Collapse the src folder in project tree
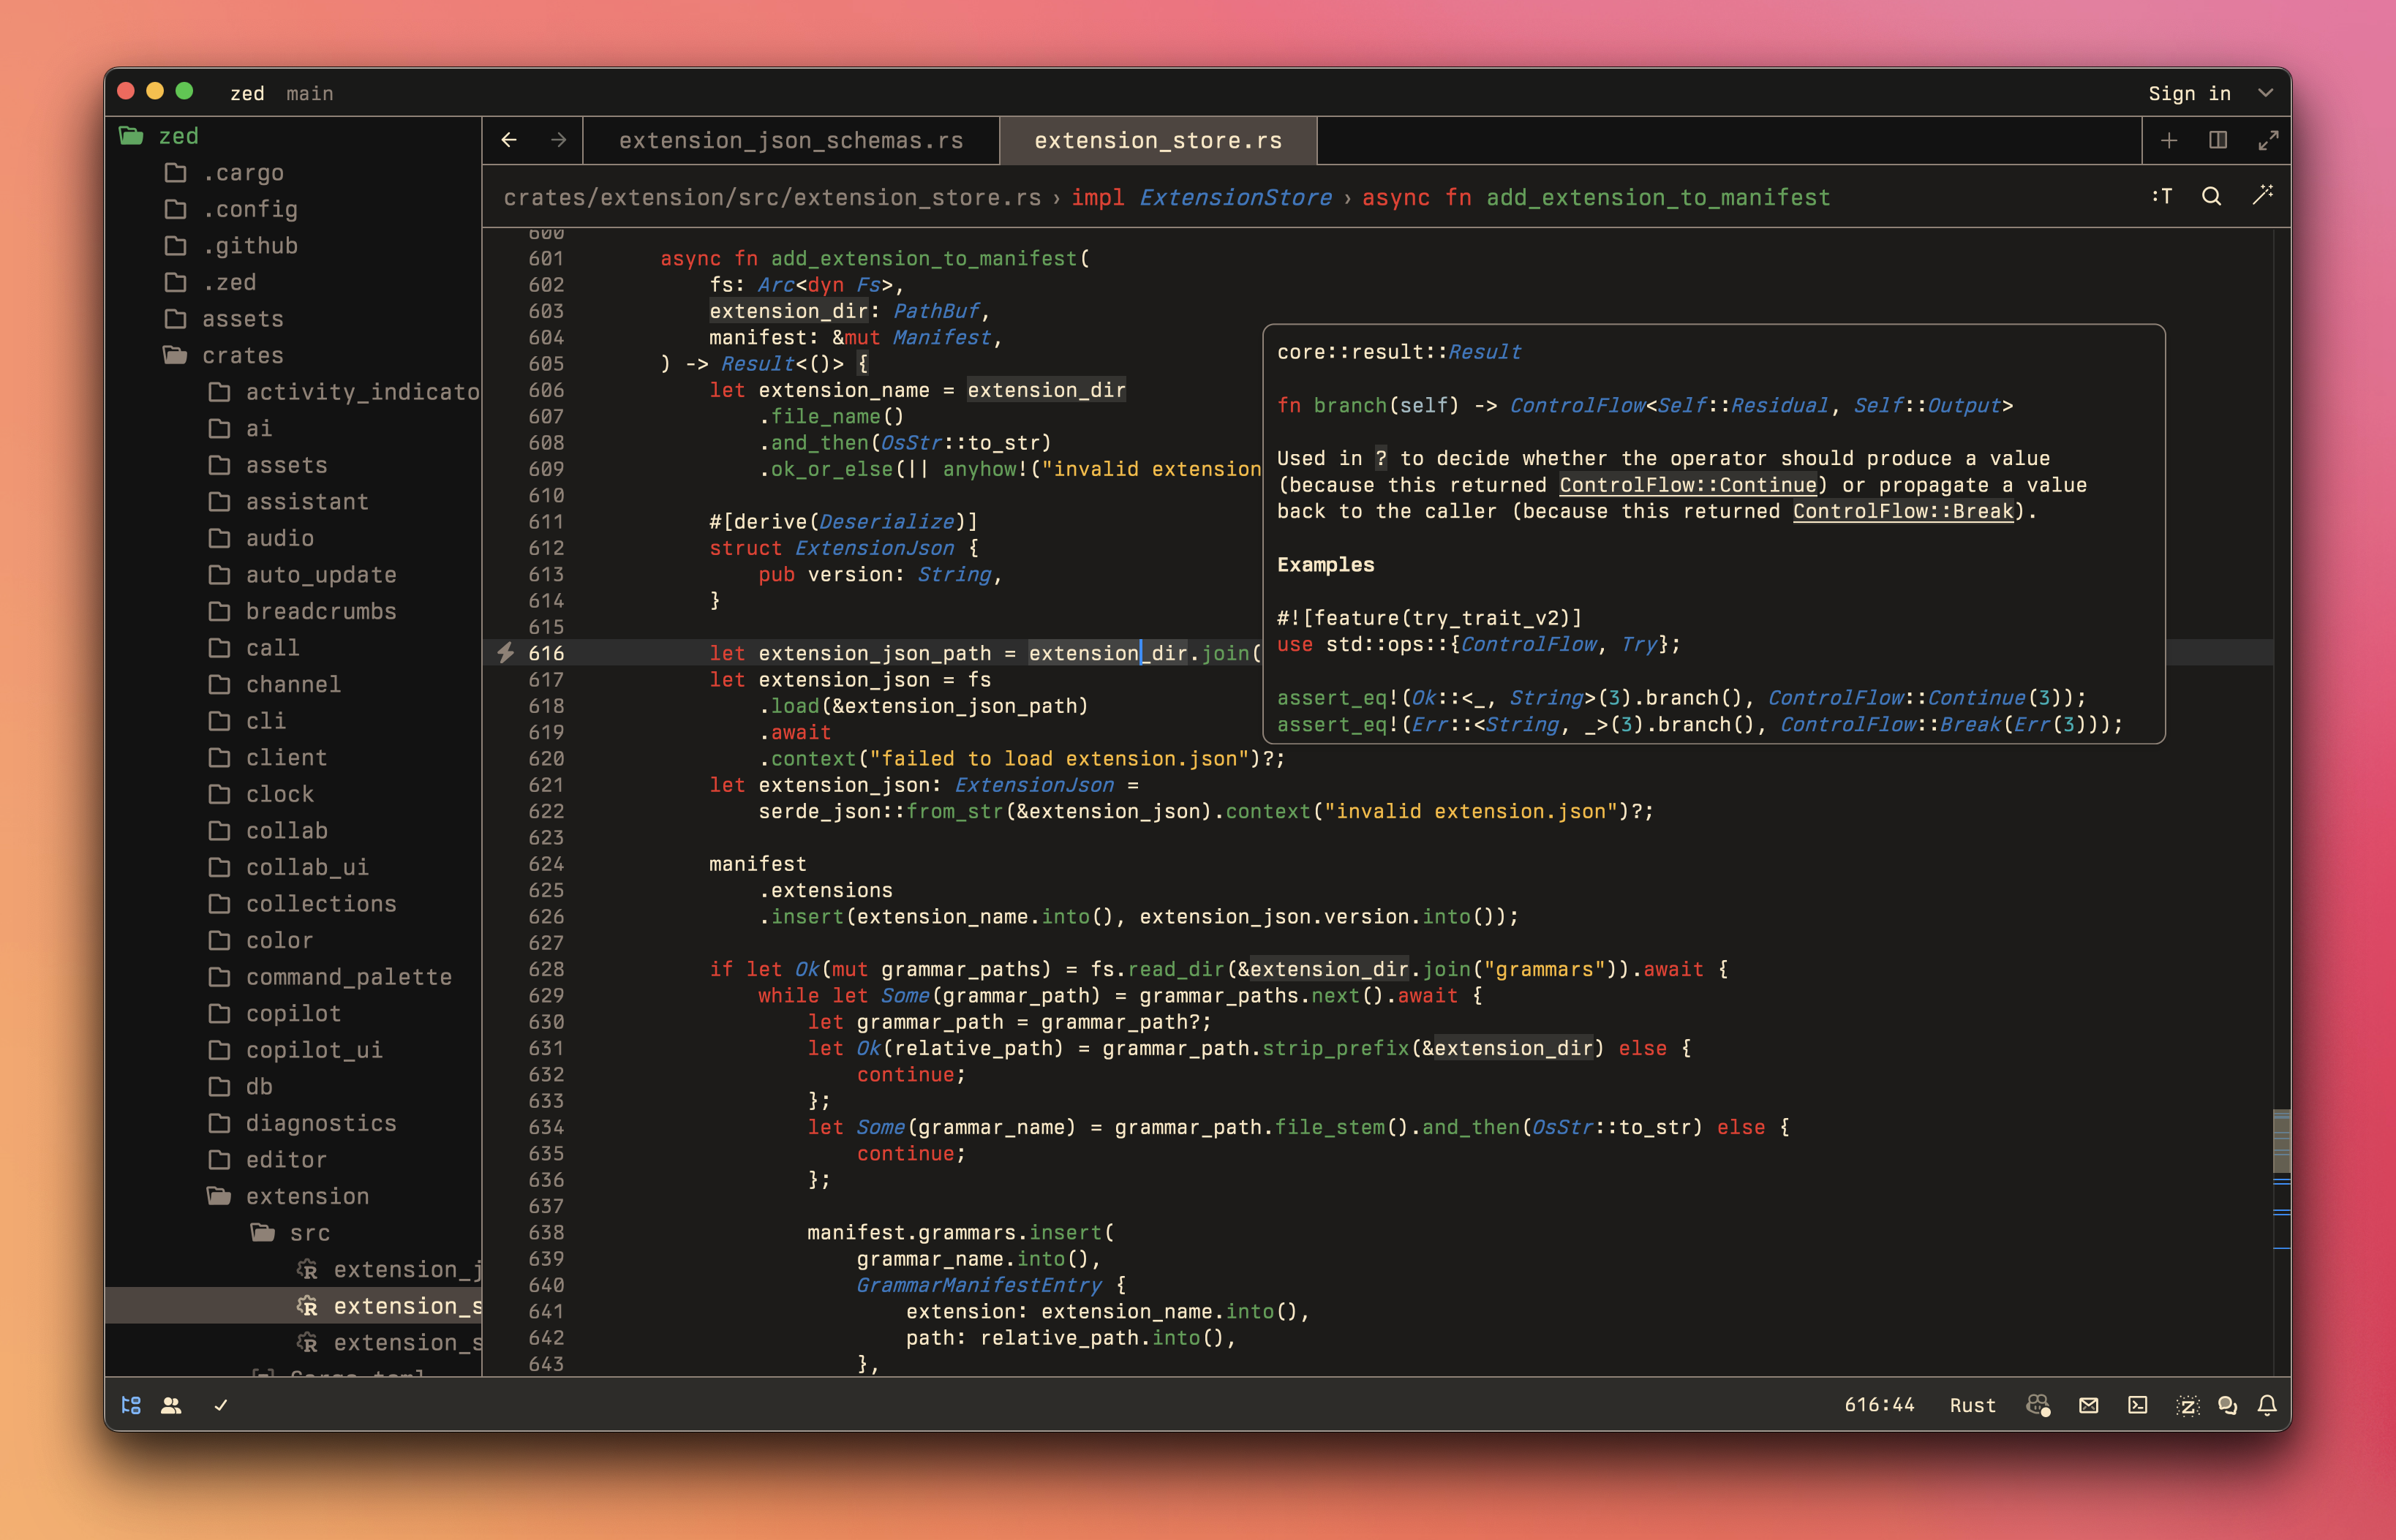Viewport: 2396px width, 1540px height. (309, 1232)
